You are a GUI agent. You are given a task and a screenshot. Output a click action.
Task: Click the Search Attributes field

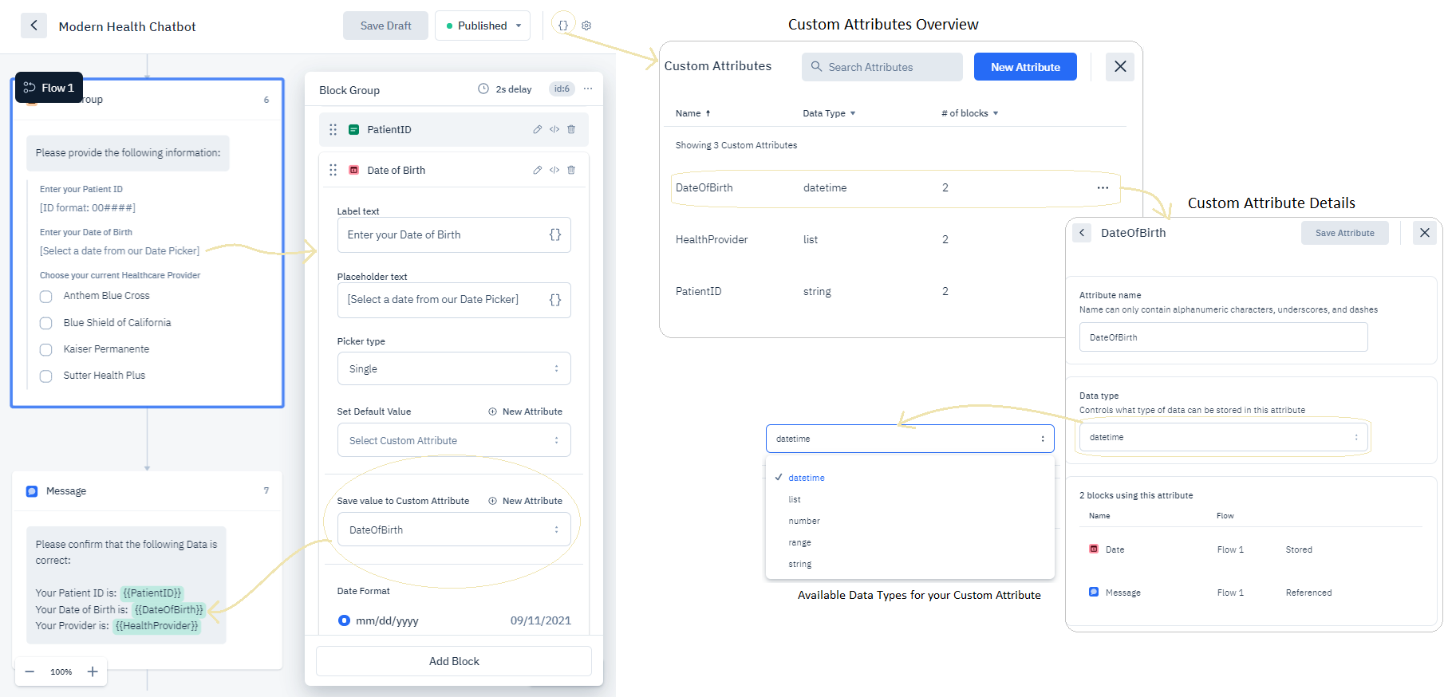[x=882, y=67]
